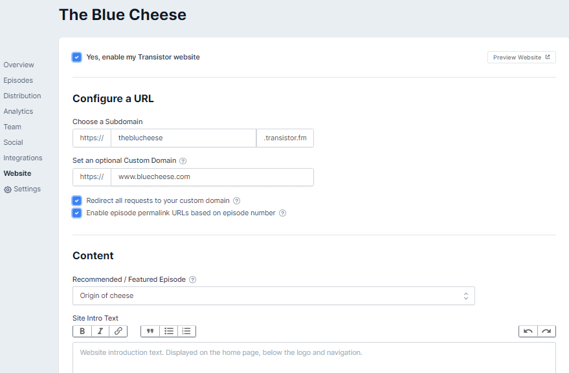Apply italic formatting in the editor toolbar

click(x=100, y=331)
